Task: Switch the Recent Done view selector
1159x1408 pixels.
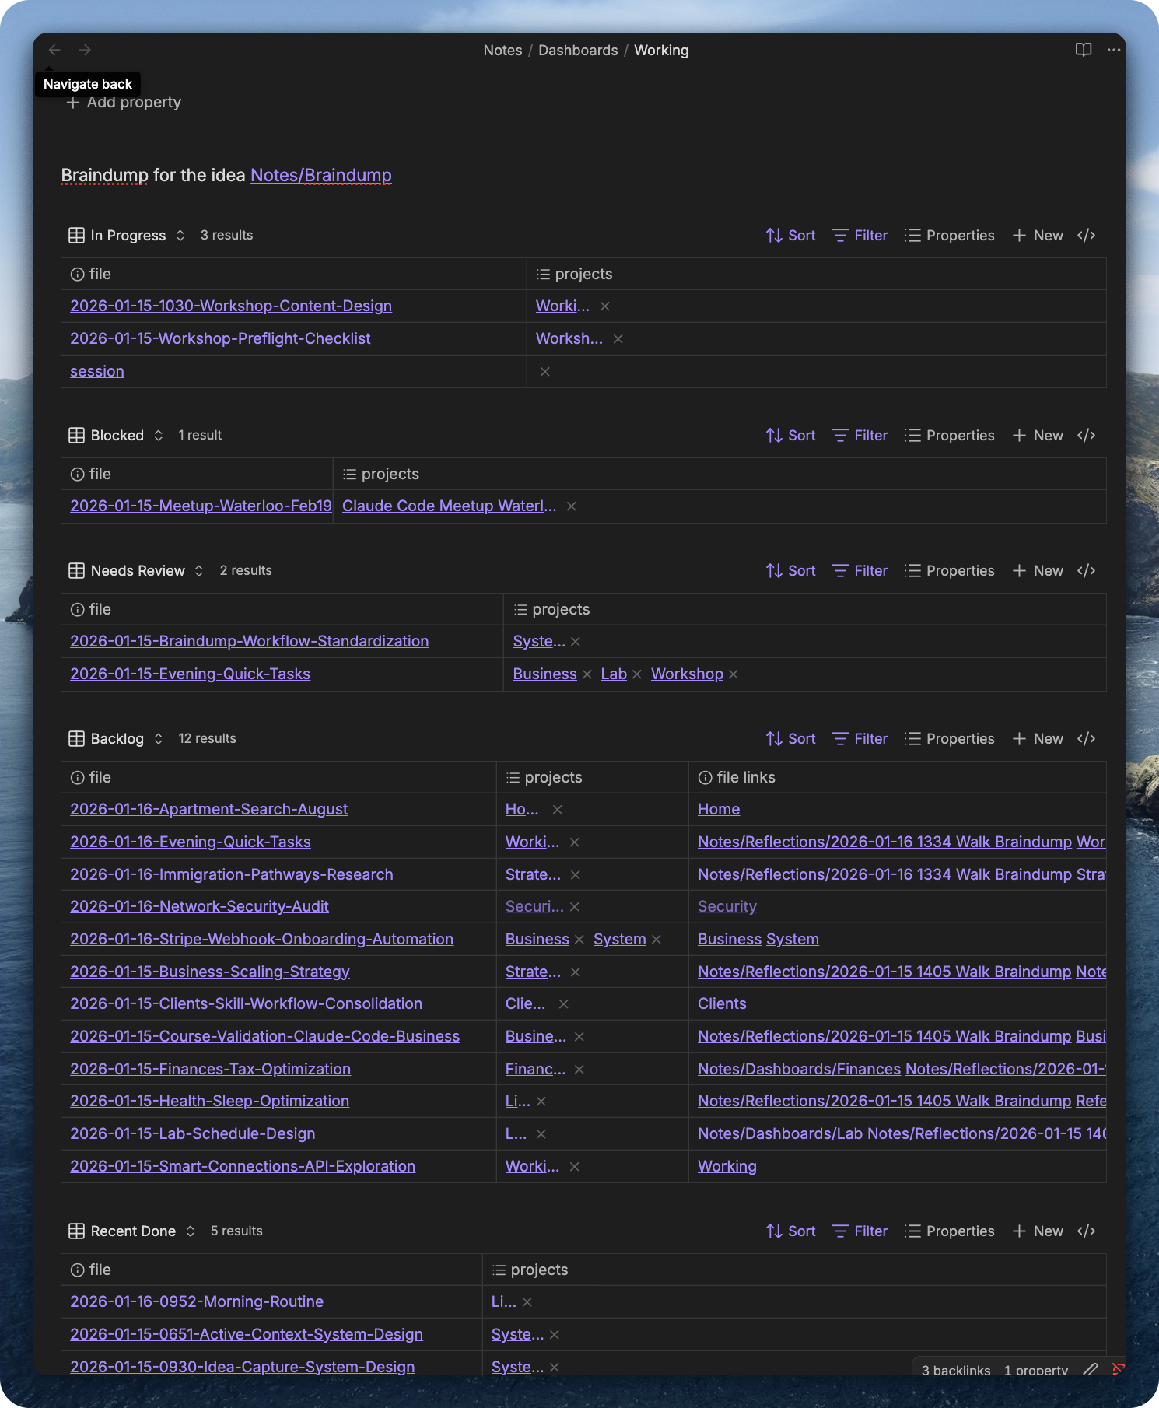Action: [x=132, y=1231]
